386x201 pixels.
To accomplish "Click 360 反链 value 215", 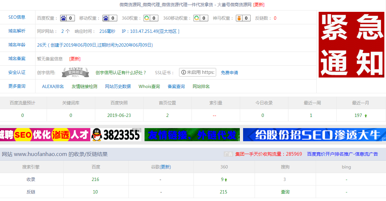I will 223,192.
